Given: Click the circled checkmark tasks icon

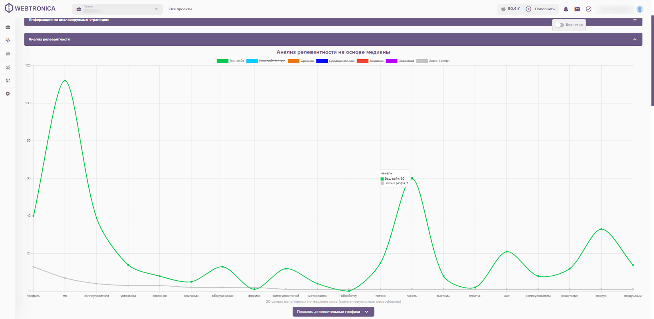Looking at the screenshot, I should (589, 9).
